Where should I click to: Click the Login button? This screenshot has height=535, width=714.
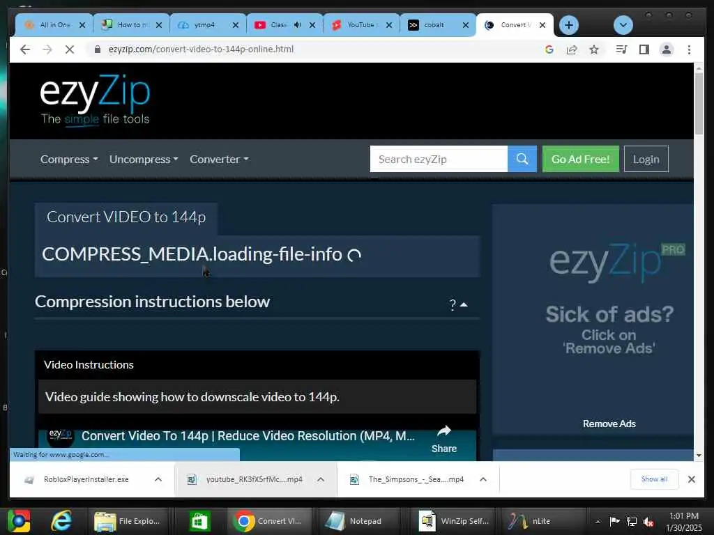(646, 159)
